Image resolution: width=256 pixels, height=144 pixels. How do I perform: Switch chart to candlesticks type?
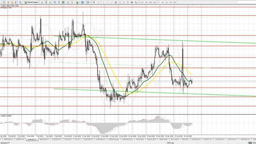point(46,2)
